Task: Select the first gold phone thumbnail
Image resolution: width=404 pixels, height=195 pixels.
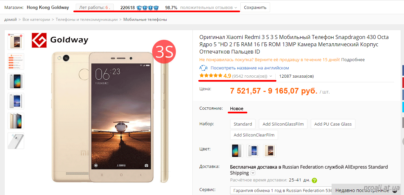Action: 16,42
